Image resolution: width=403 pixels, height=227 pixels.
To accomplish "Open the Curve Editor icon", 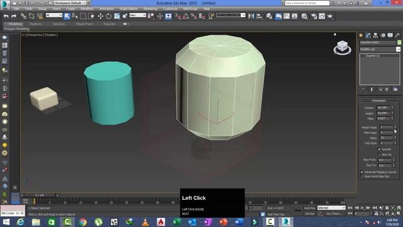I will point(287,16).
